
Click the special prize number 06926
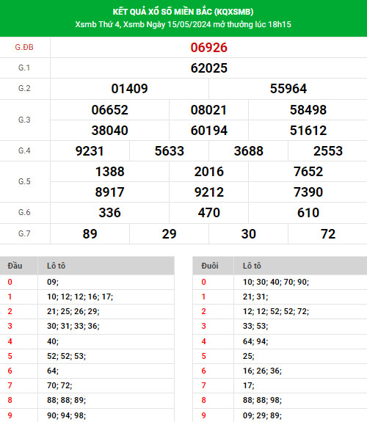pyautogui.click(x=209, y=48)
